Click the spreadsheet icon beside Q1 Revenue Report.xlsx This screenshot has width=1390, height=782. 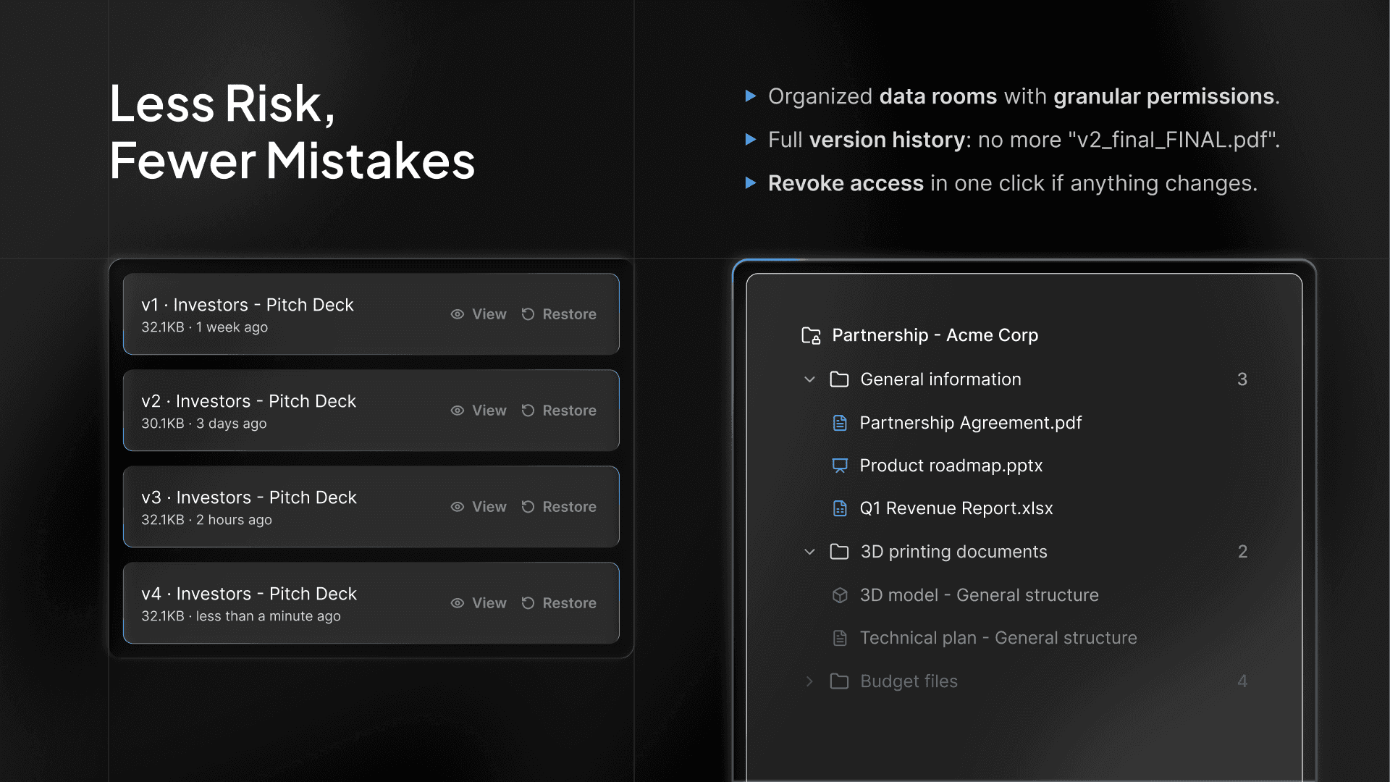point(840,508)
